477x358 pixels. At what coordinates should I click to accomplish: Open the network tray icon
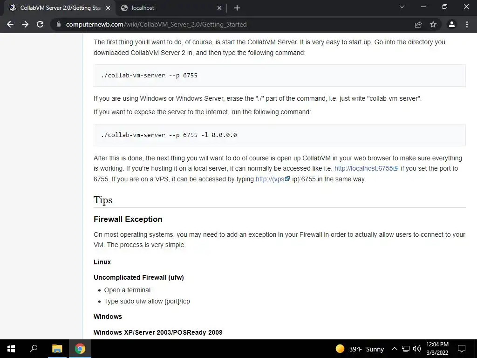click(406, 349)
